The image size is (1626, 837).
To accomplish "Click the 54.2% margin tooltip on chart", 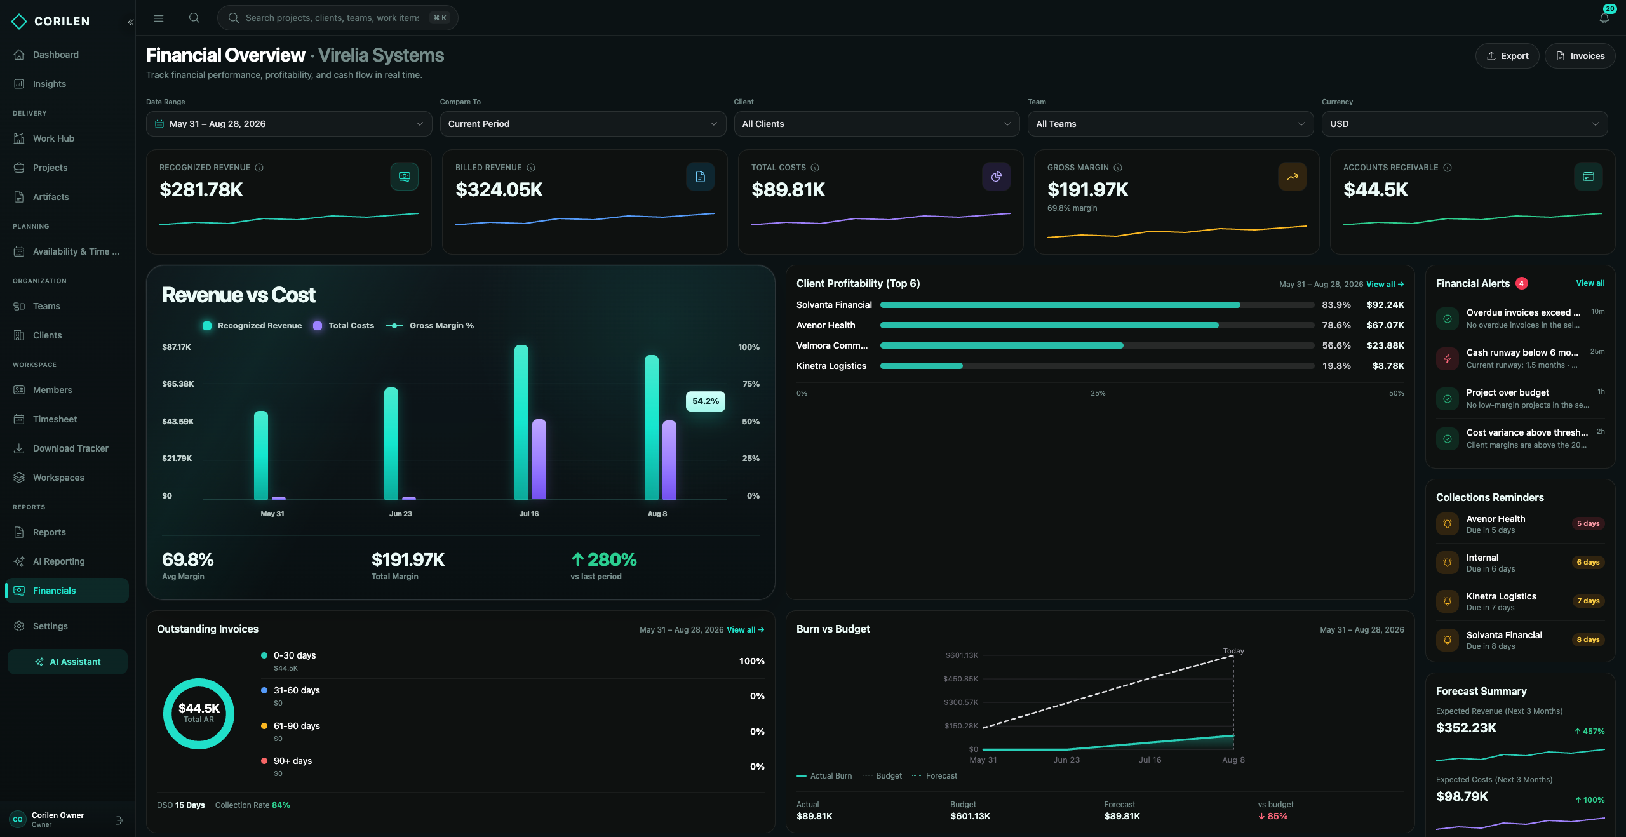I will coord(706,401).
